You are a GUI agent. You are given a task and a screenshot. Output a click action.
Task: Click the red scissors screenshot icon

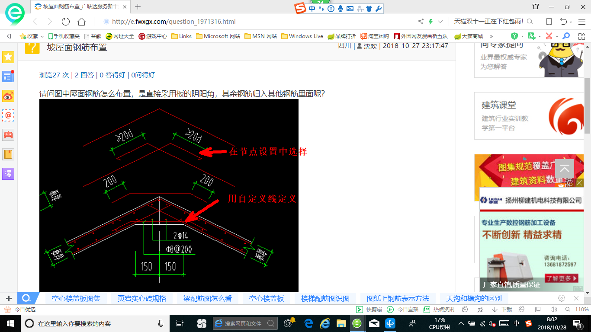pos(549,36)
